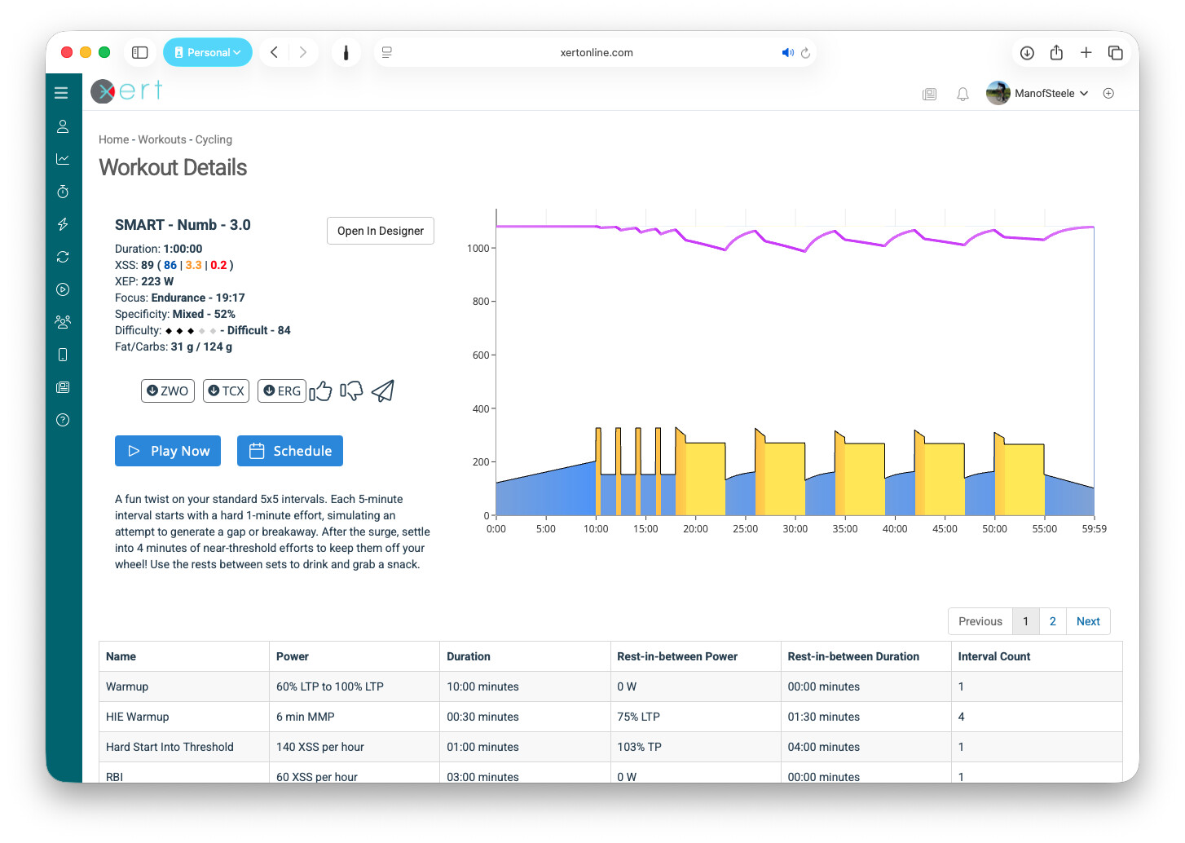The image size is (1185, 843).
Task: Click the community people sidebar icon
Action: [63, 322]
